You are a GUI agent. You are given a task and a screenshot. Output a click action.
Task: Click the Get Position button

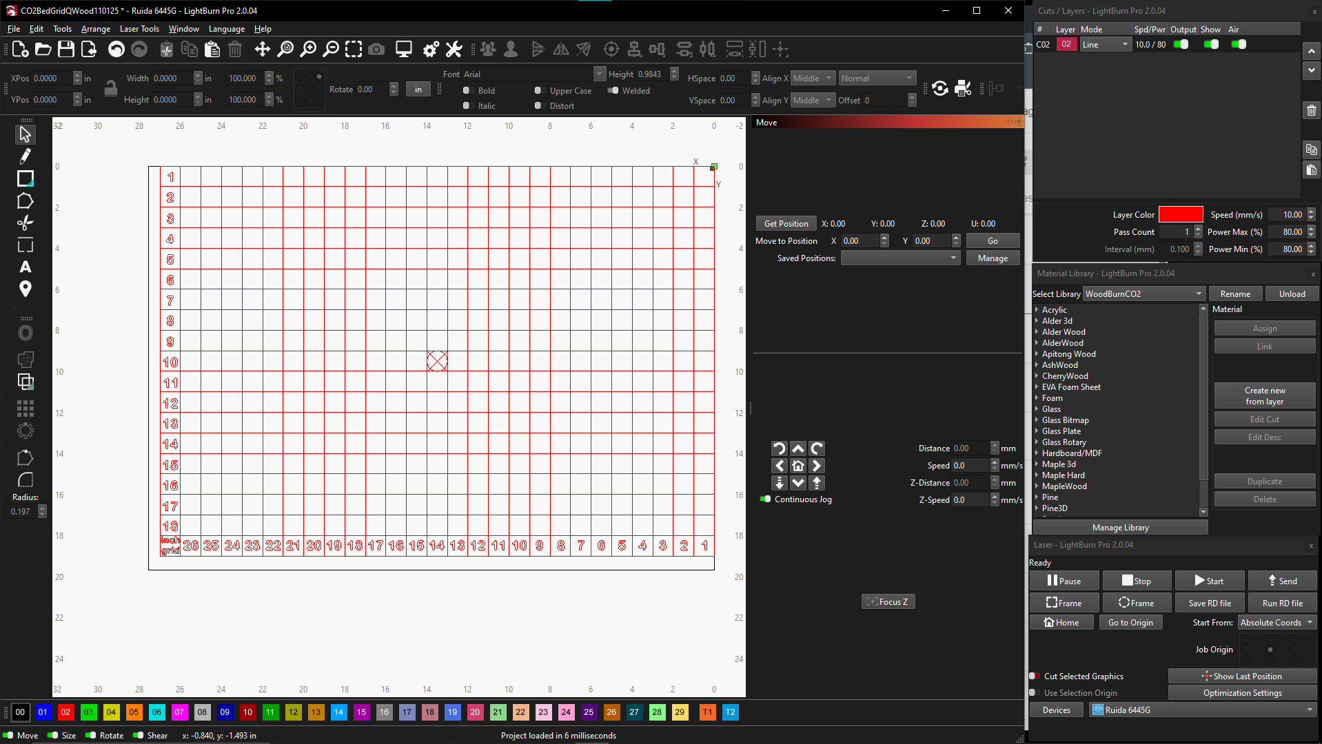[x=786, y=224]
